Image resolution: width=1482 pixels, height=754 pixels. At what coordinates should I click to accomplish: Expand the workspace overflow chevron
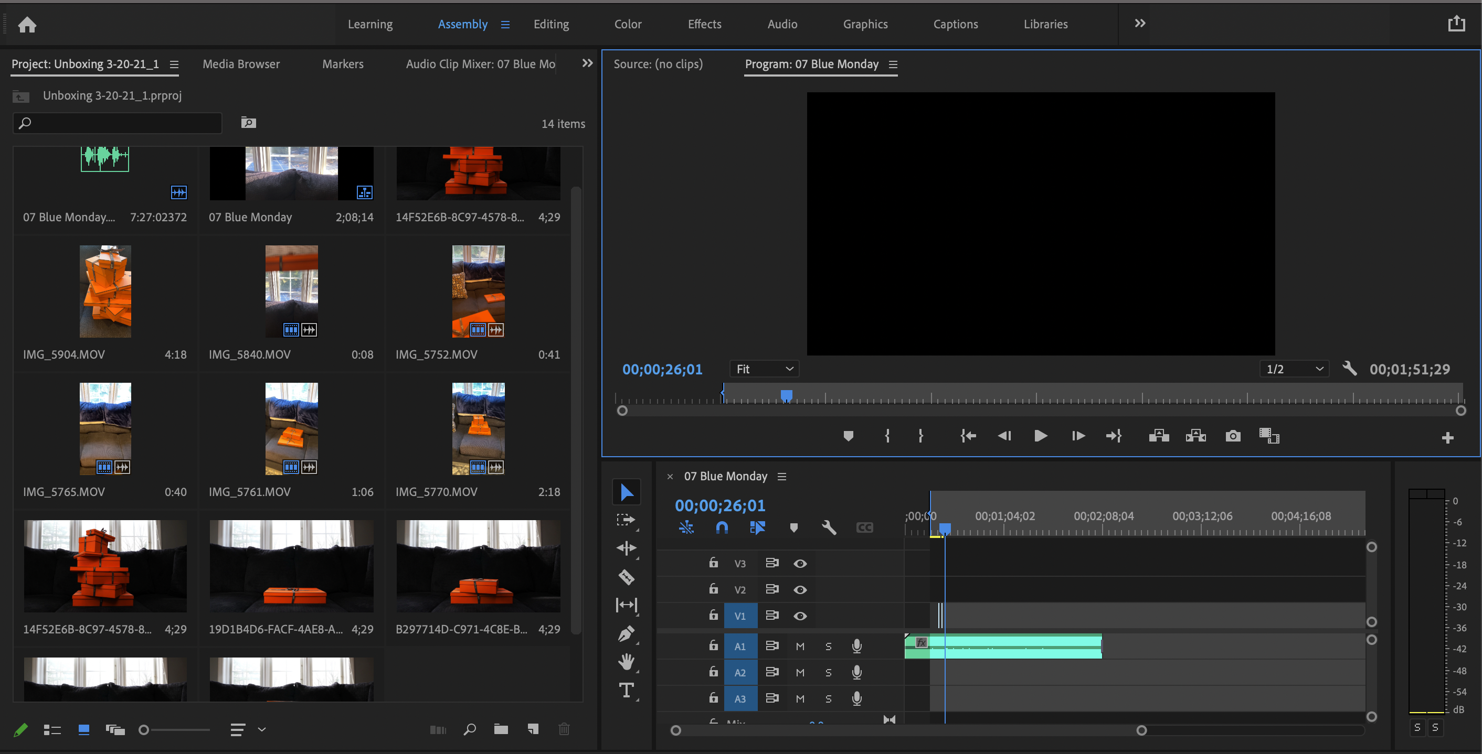[1140, 24]
